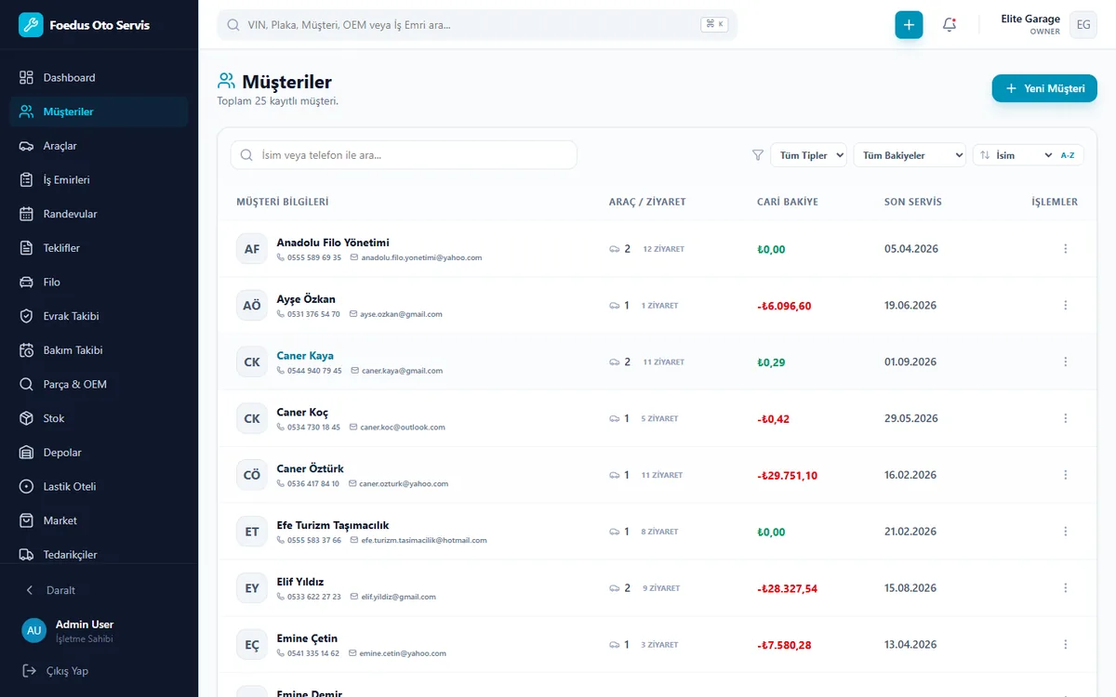The image size is (1116, 697).
Task: Click the filter funnel icon
Action: (x=758, y=155)
